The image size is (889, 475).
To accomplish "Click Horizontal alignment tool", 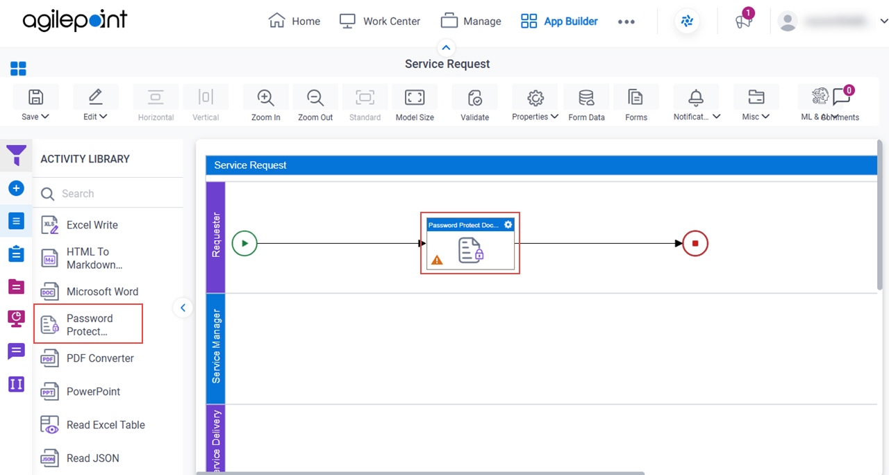I will tap(156, 104).
